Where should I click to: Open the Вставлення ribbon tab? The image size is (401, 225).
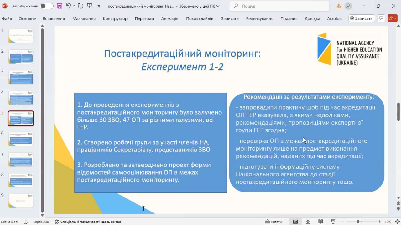(54, 18)
